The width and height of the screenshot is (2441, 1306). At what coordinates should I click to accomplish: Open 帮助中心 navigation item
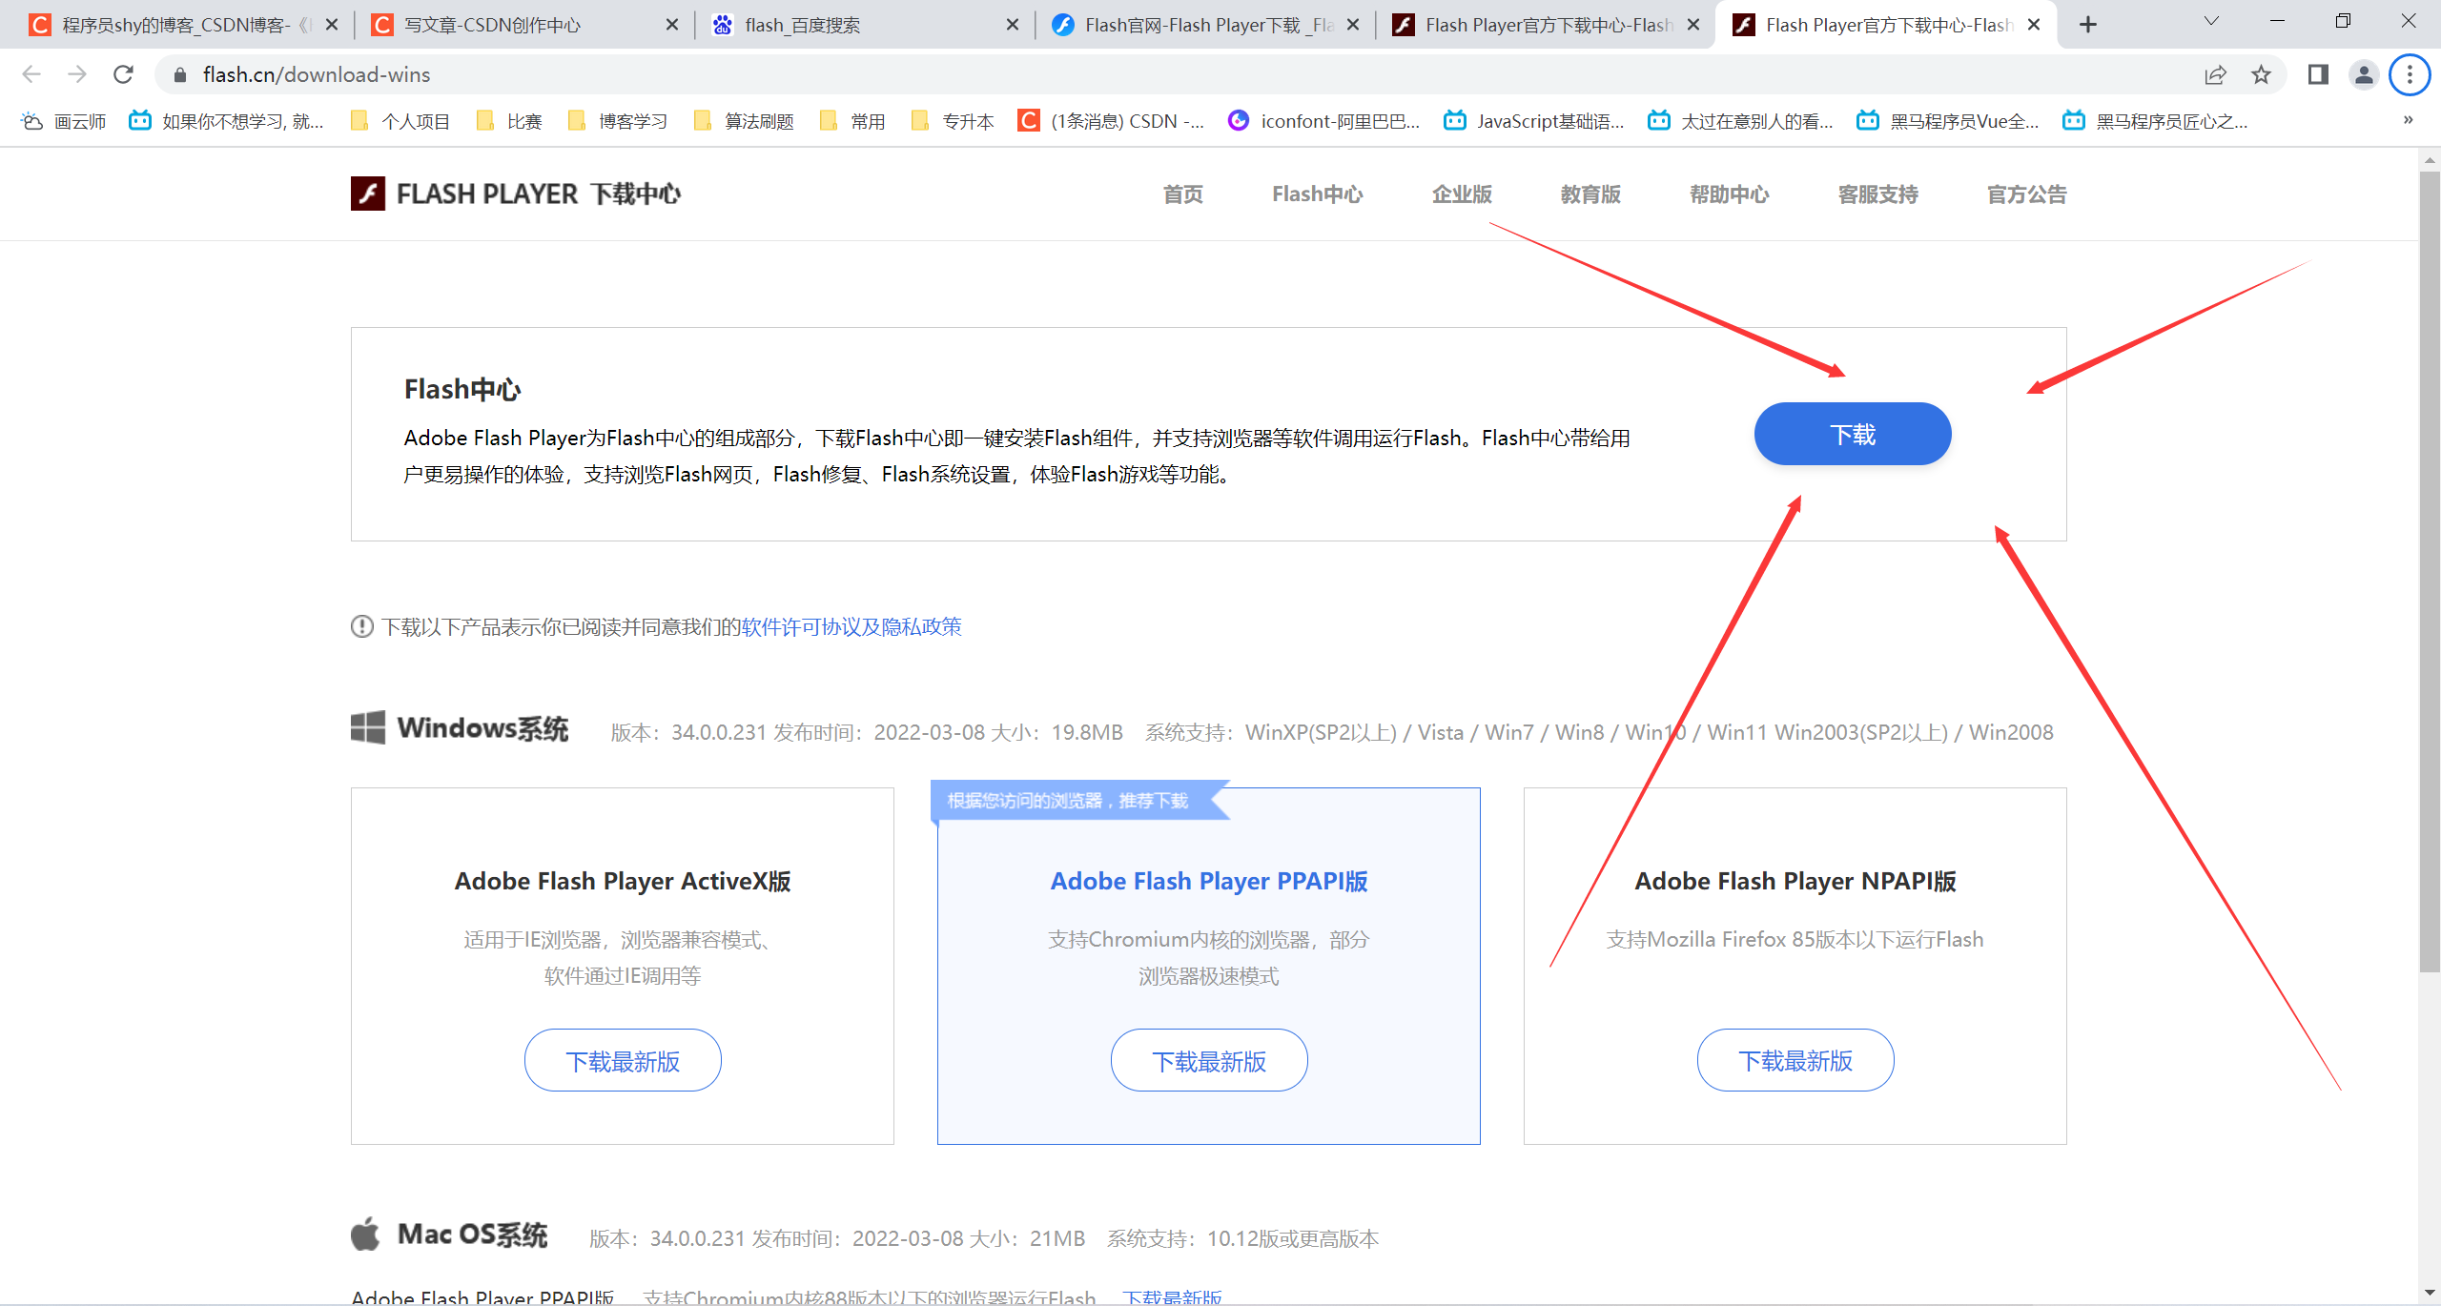coord(1730,194)
